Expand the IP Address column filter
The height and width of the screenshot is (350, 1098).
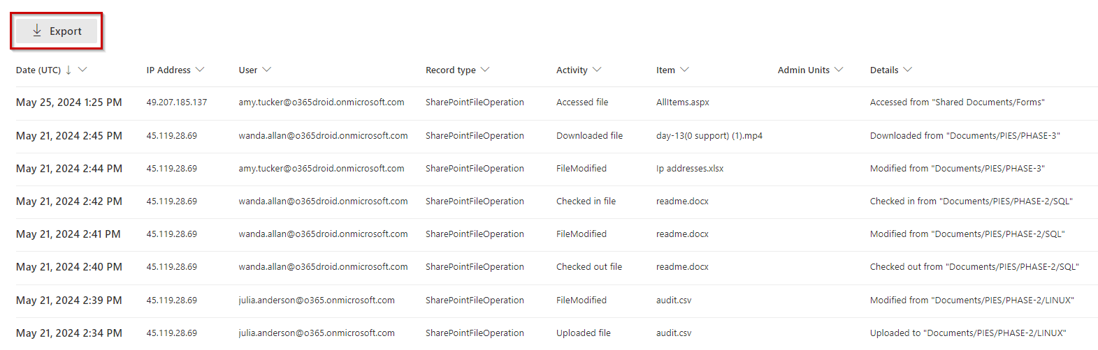[200, 70]
